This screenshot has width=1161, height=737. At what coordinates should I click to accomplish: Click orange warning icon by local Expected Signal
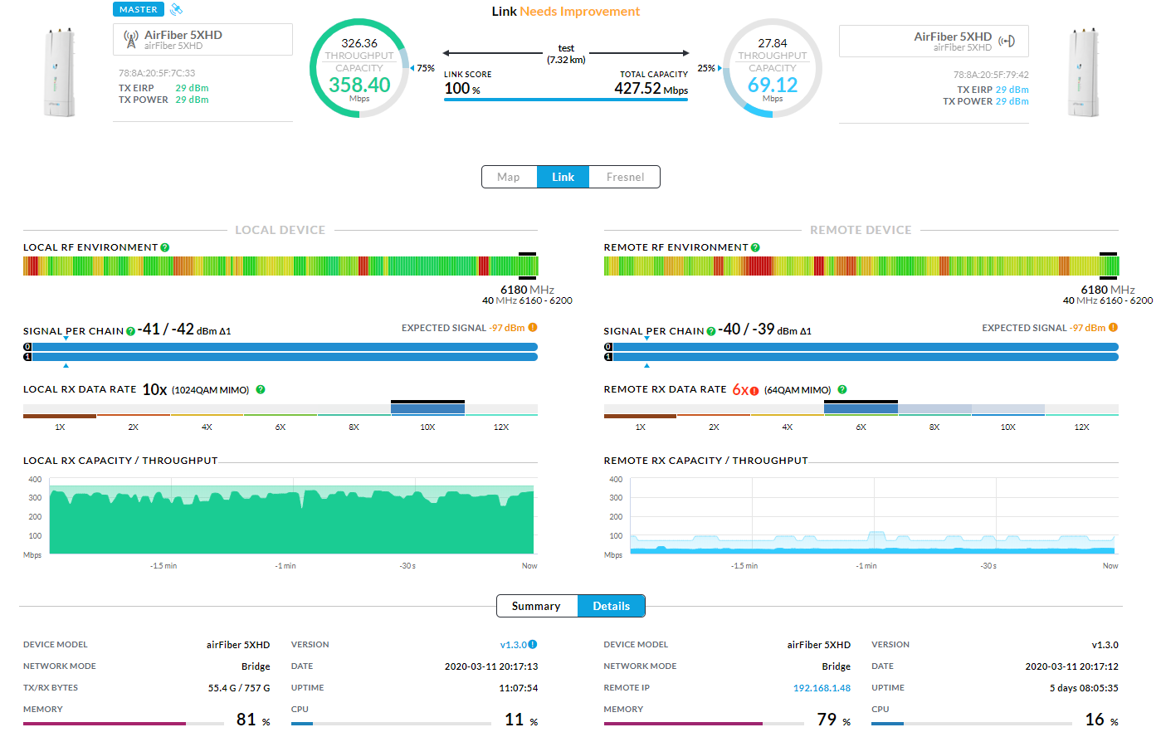click(x=533, y=328)
